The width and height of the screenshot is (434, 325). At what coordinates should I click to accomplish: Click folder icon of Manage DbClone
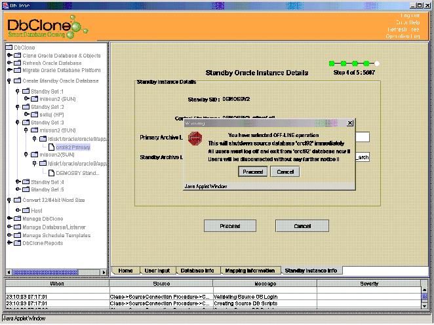18,218
